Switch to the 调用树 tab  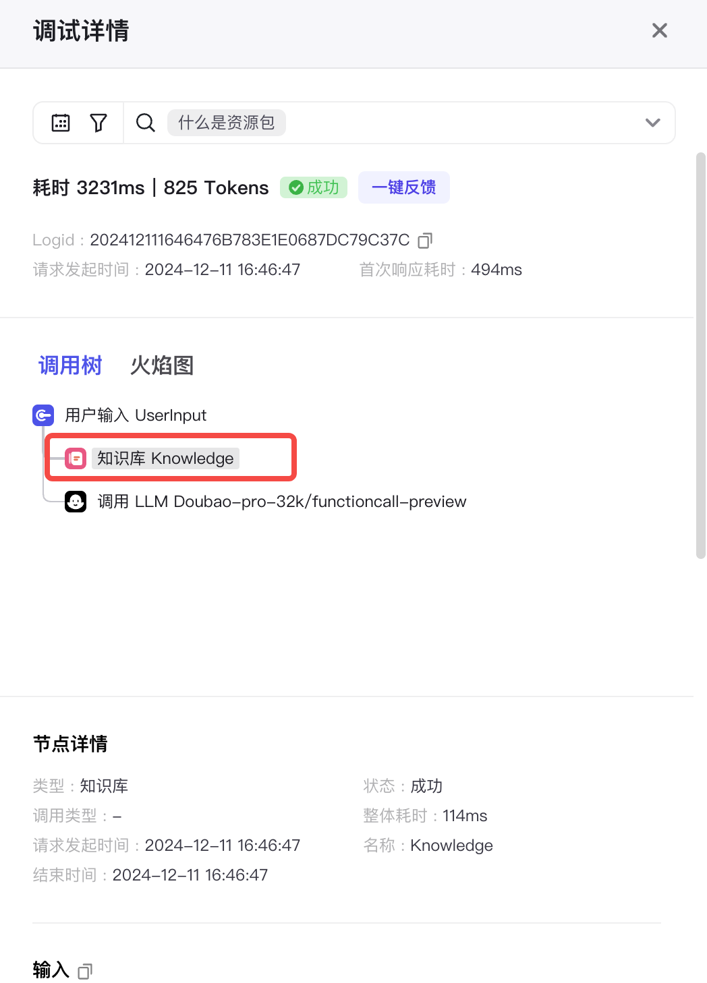(x=70, y=365)
